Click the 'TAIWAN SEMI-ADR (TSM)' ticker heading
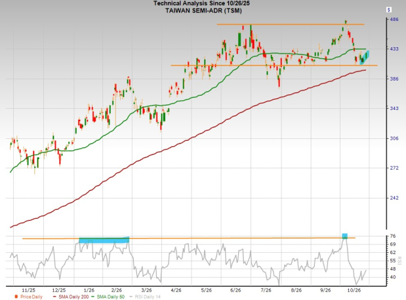 (203, 10)
